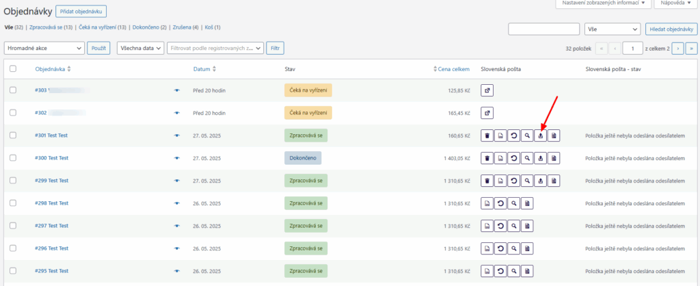Sort by the Objednávka column
This screenshot has height=286, width=700.
53,69
